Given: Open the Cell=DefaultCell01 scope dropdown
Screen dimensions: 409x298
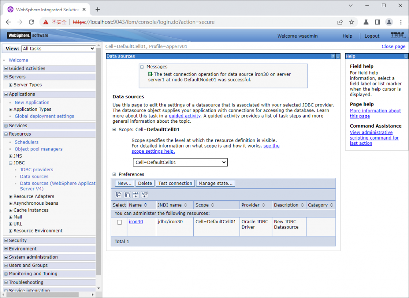Looking at the screenshot, I should coord(180,162).
